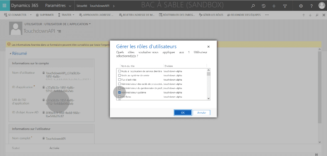Viewport: 327px width, 156px height.
Task: Click Dynamics 365 home title
Action: point(24,6)
